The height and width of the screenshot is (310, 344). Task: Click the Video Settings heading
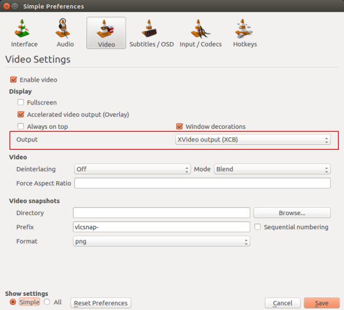(38, 60)
